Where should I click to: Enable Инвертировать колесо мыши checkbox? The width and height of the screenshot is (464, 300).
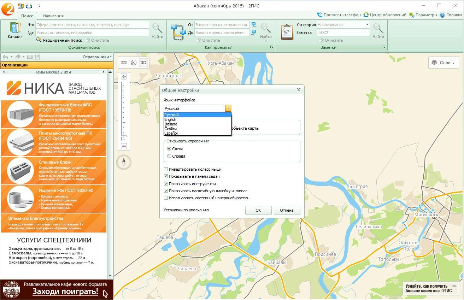(x=166, y=169)
